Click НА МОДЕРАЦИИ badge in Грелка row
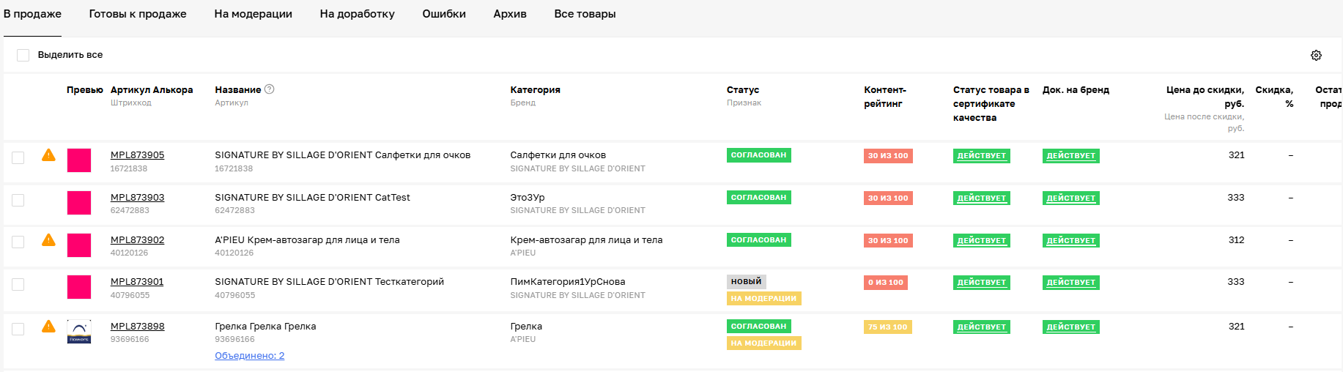 763,343
